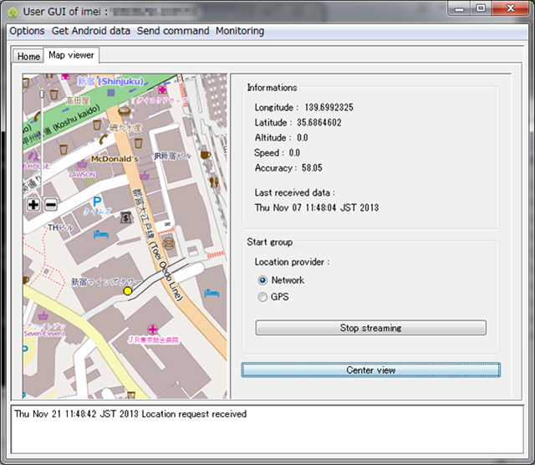Image resolution: width=535 pixels, height=465 pixels.
Task: Click the Center view button
Action: coord(370,370)
